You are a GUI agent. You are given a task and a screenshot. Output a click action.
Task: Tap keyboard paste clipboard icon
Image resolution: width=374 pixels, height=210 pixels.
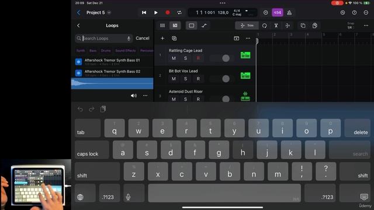tap(103, 109)
